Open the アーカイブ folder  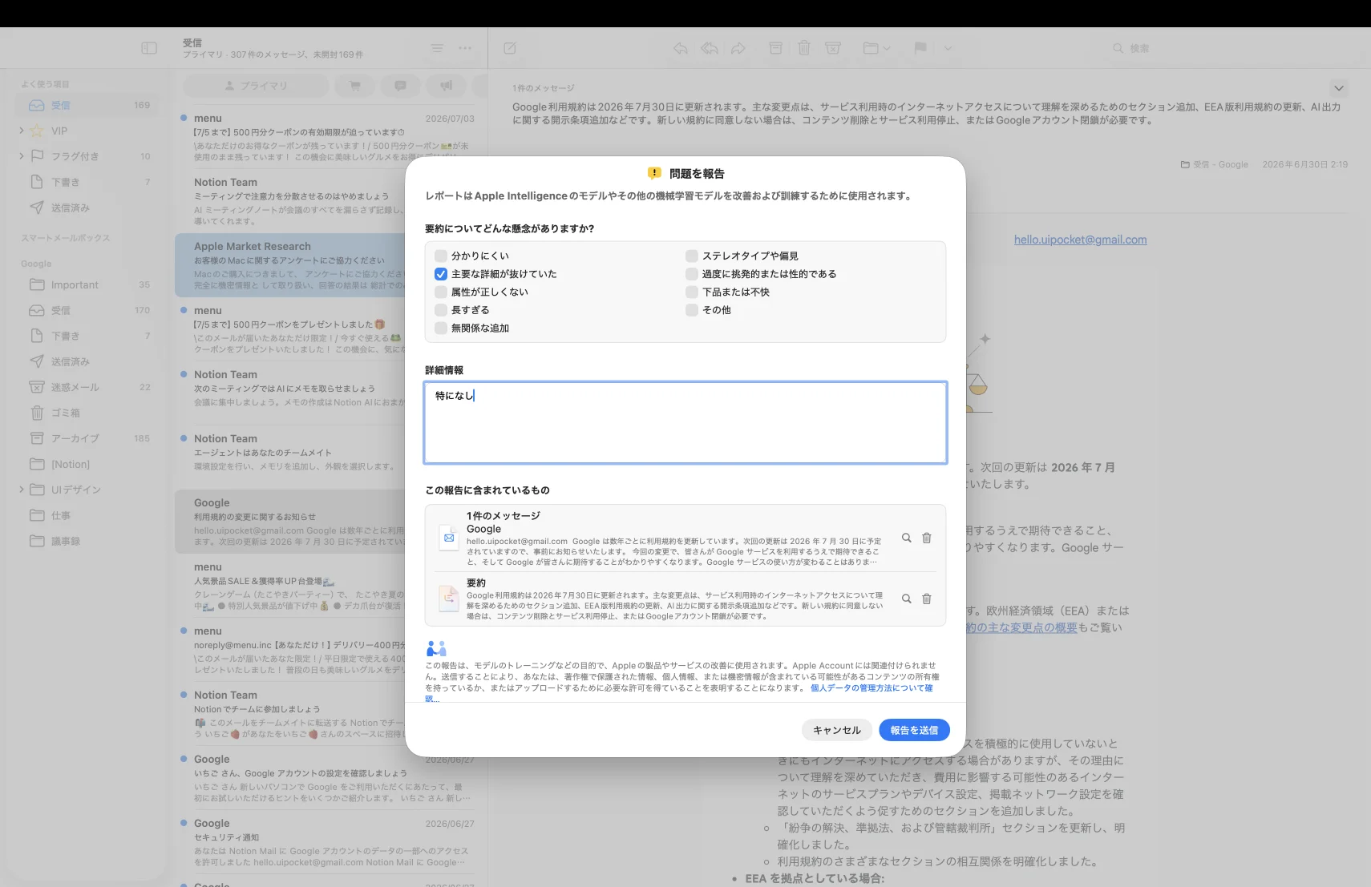click(87, 438)
